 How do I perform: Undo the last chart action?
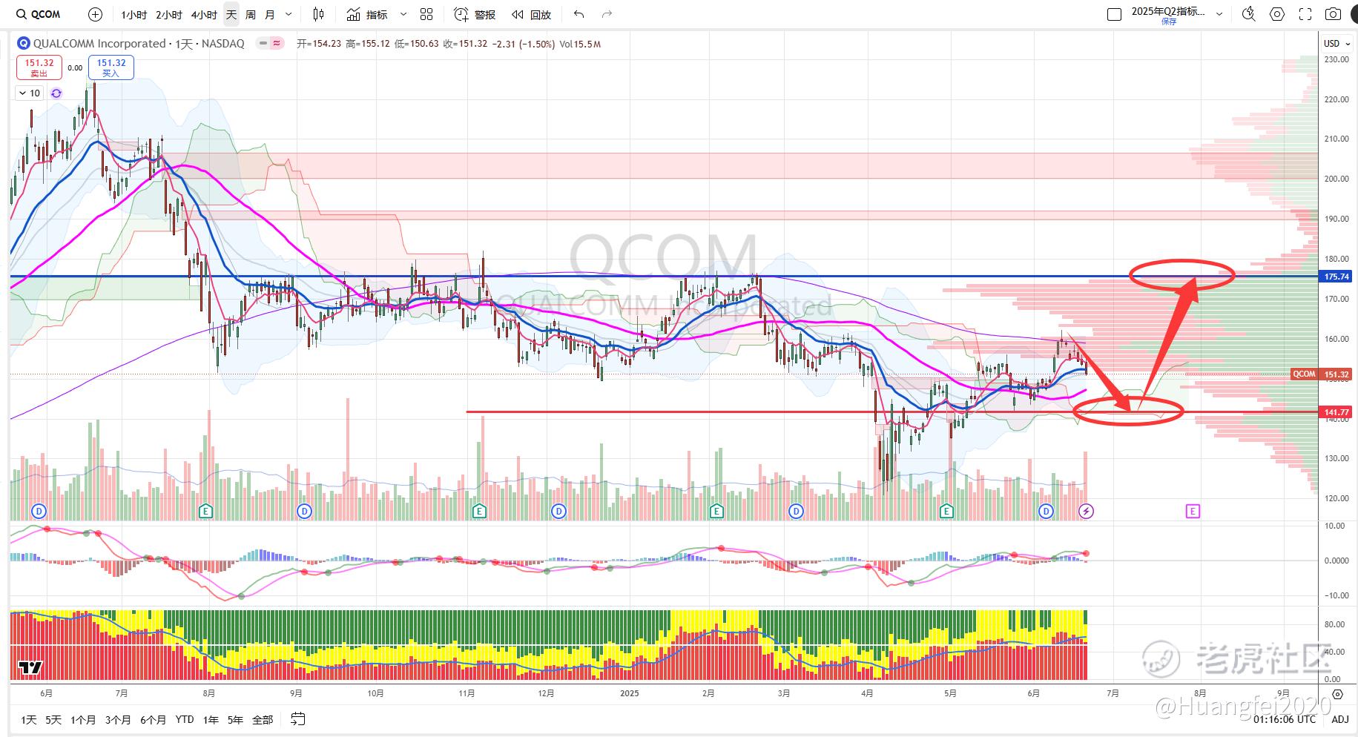click(x=579, y=14)
